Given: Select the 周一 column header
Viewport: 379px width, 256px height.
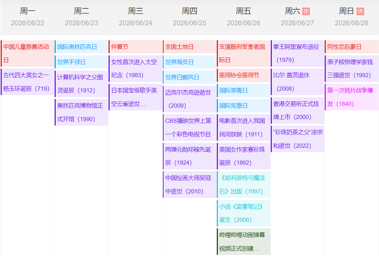Looking at the screenshot, I should [28, 17].
